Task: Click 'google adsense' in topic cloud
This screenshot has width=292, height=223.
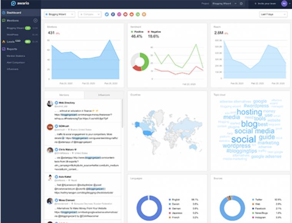Action: [266, 157]
